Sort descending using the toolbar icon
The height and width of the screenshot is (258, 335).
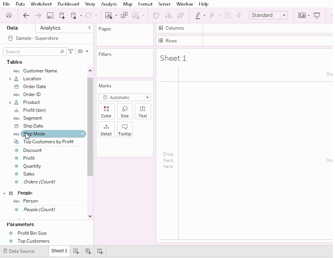point(181,15)
